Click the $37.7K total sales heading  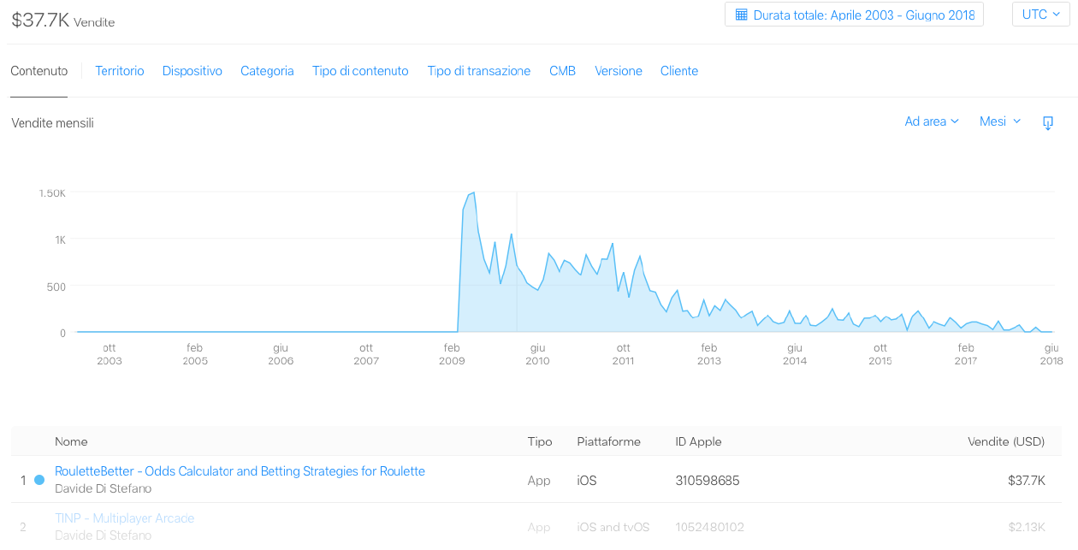click(x=40, y=21)
